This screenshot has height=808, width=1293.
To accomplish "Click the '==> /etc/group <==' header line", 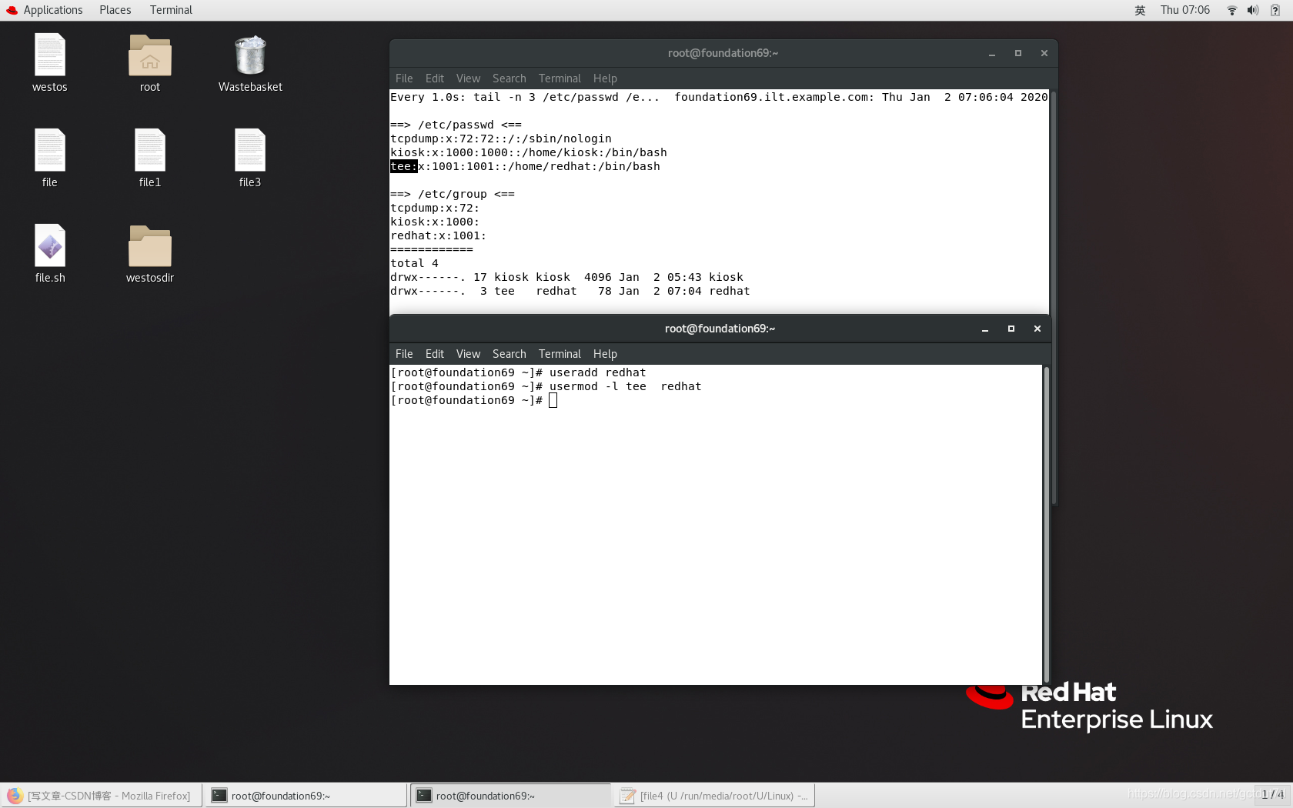I will [x=453, y=194].
